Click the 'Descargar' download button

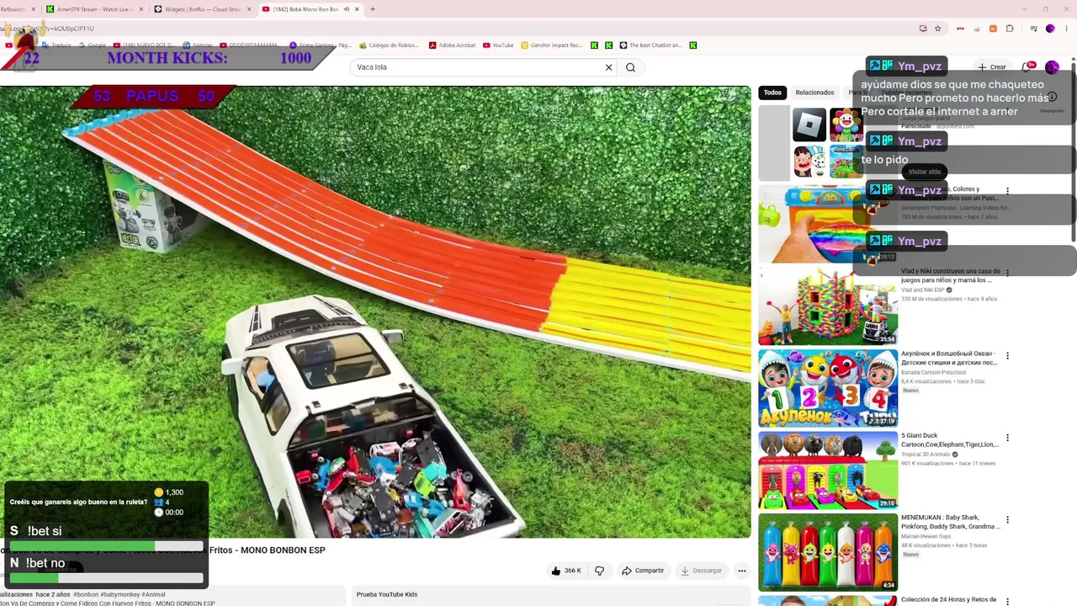pyautogui.click(x=702, y=571)
